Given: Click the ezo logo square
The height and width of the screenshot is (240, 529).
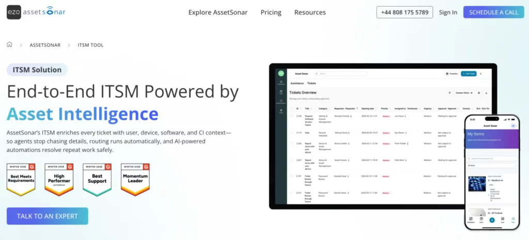Looking at the screenshot, I should (x=14, y=12).
